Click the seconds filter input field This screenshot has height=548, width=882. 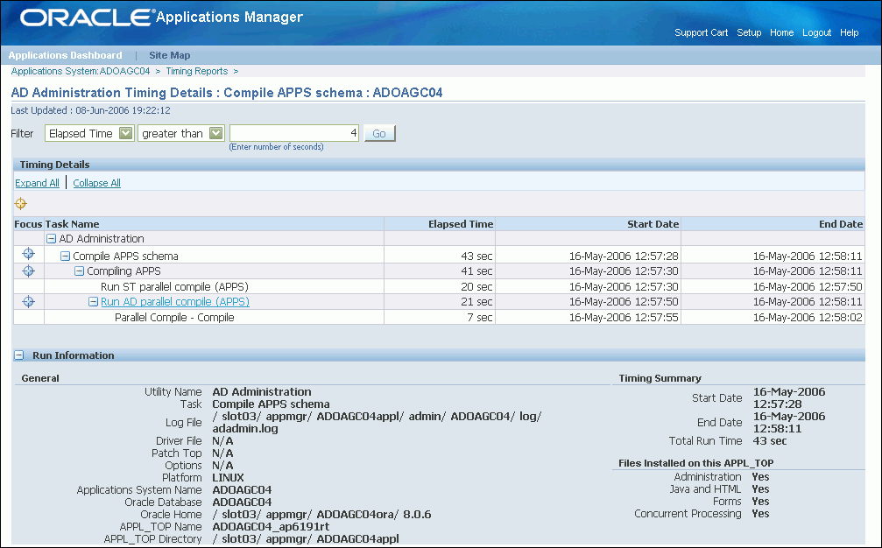(x=294, y=133)
